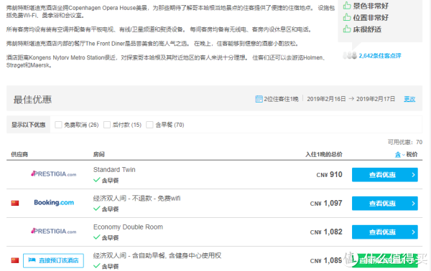431x271 pixels.
Task: Check the 含早餐 (70) filter
Action: tap(149, 125)
